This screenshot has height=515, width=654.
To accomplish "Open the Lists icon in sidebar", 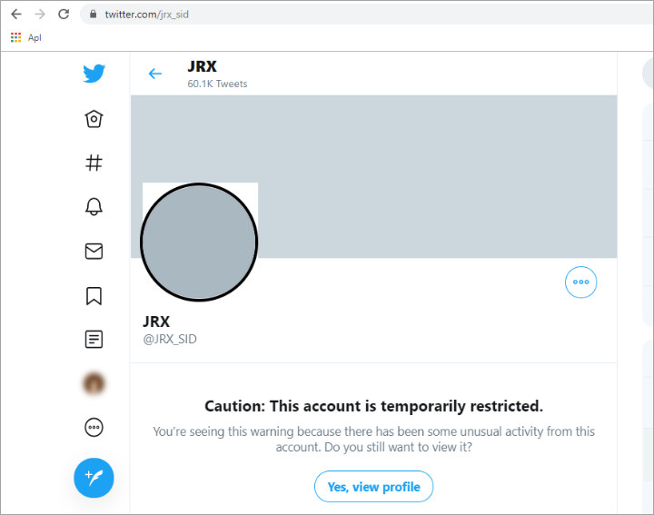I will 94,339.
